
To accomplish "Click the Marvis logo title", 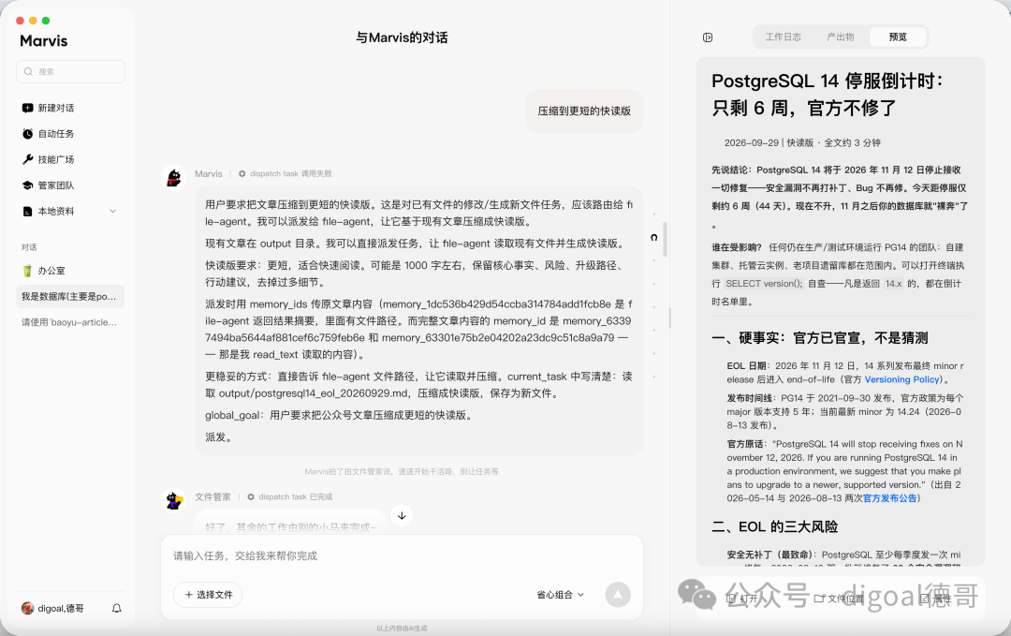I will click(x=44, y=40).
